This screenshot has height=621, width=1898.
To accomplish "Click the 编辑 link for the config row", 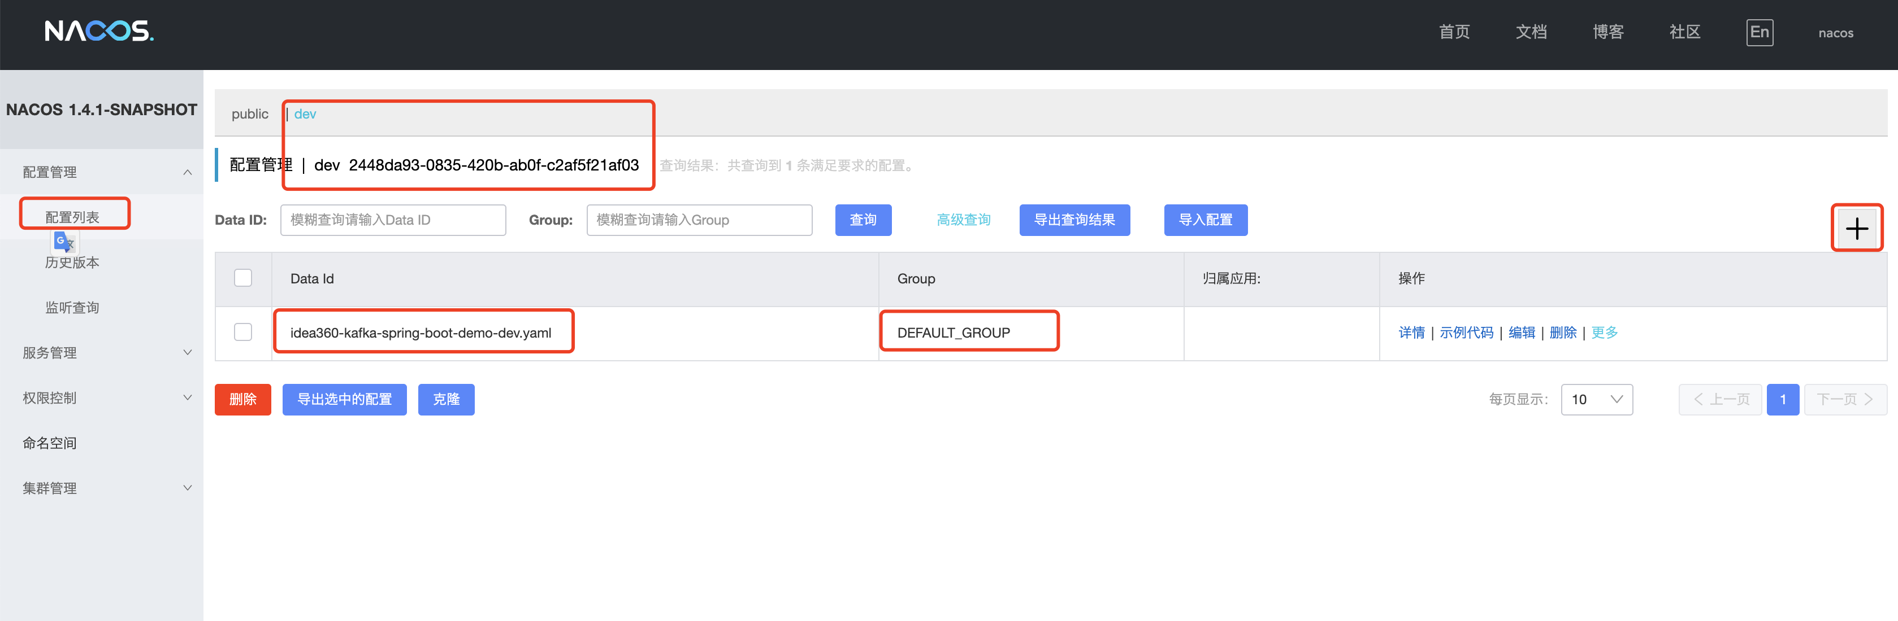I will coord(1521,333).
